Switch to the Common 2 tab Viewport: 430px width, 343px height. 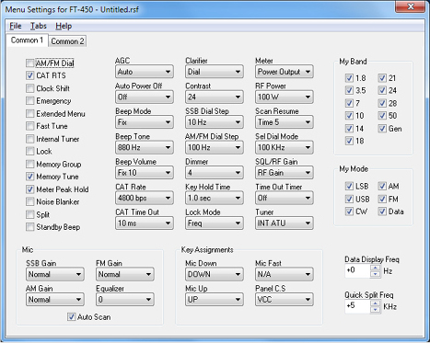click(x=67, y=41)
